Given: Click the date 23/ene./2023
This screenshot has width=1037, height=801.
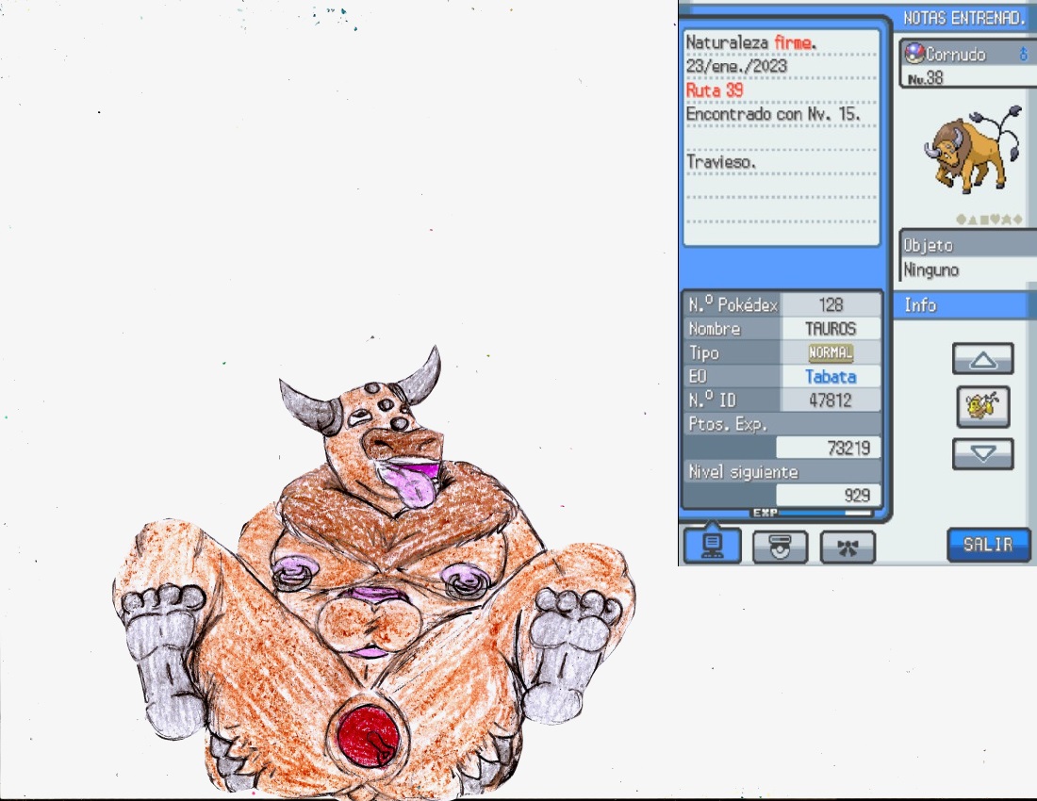Looking at the screenshot, I should [x=737, y=66].
